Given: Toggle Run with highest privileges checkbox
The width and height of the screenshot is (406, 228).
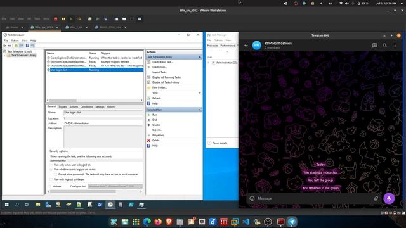Looking at the screenshot, I should [x=51, y=179].
